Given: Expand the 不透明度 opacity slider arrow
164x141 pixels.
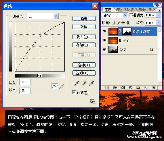Looking at the screenshot, I should point(158,15).
